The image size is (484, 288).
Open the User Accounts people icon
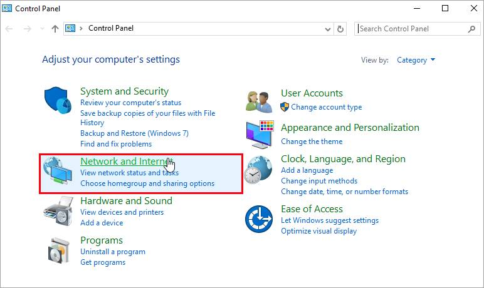259,102
